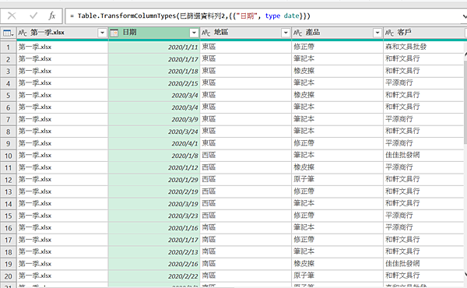Select the 地區 column header
The width and height of the screenshot is (467, 288).
tap(246, 33)
